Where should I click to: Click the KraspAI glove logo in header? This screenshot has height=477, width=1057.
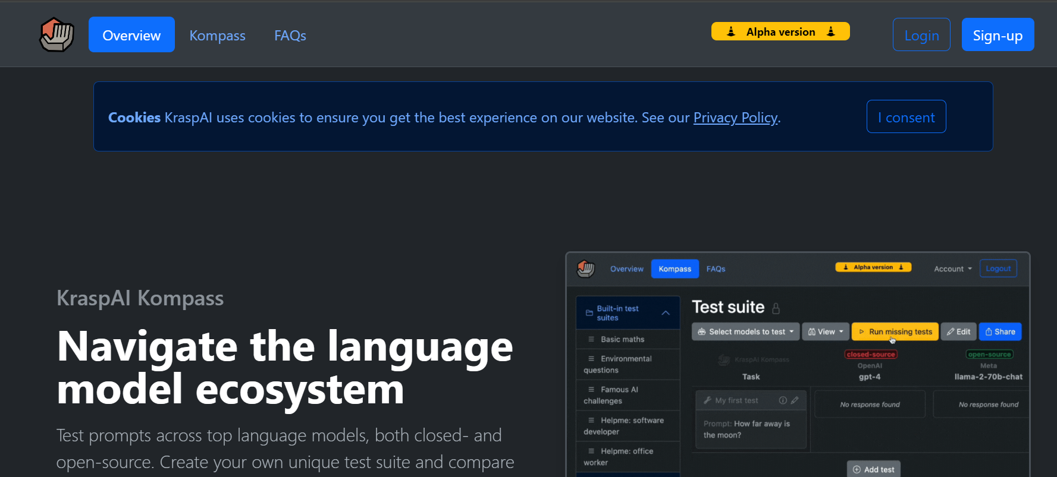coord(57,34)
